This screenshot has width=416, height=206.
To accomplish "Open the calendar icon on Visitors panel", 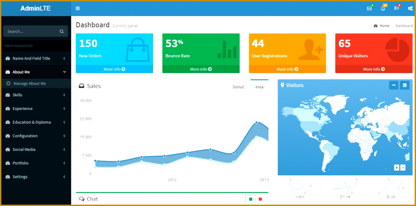I will tap(405, 85).
